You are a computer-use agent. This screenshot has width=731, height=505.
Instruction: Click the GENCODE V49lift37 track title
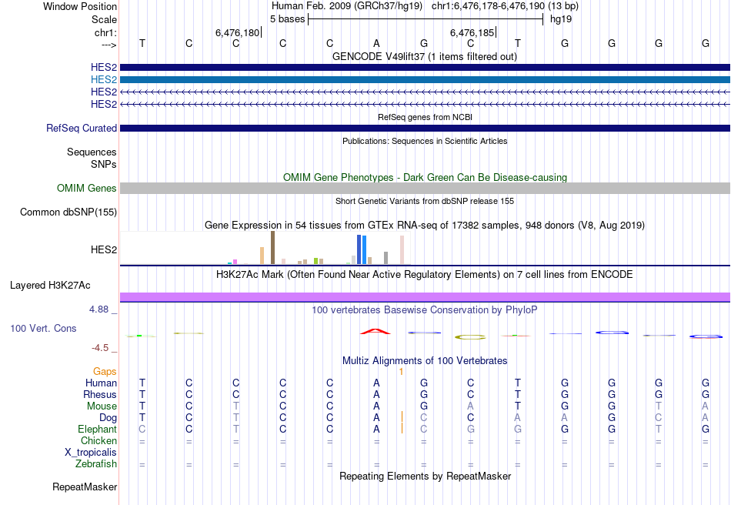click(425, 57)
